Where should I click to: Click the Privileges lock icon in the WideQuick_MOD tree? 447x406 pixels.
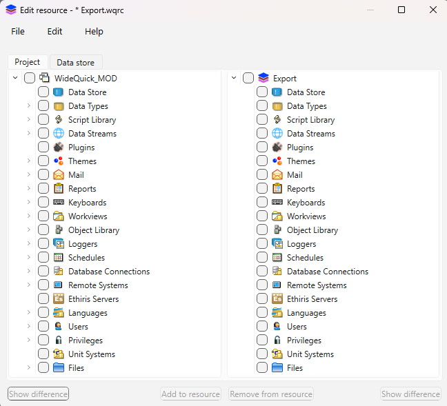(x=59, y=340)
